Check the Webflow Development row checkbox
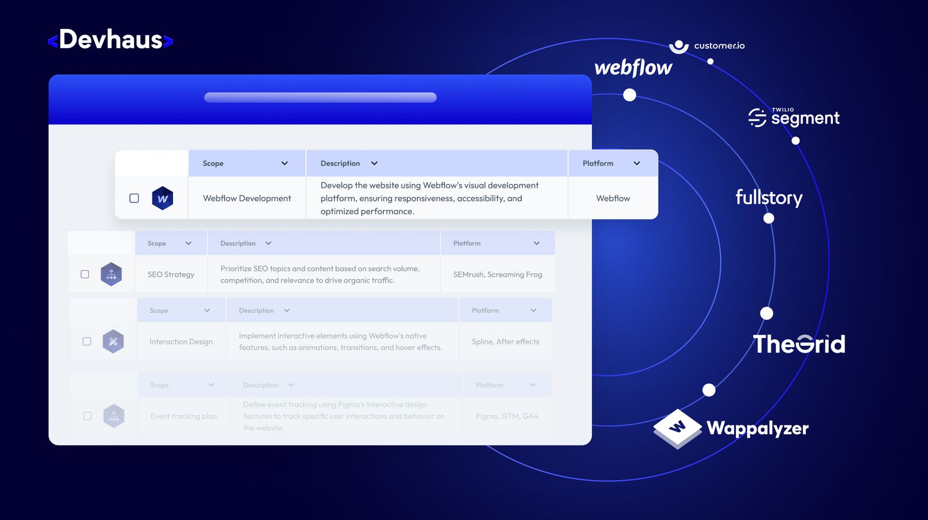Viewport: 928px width, 520px height. click(x=134, y=198)
